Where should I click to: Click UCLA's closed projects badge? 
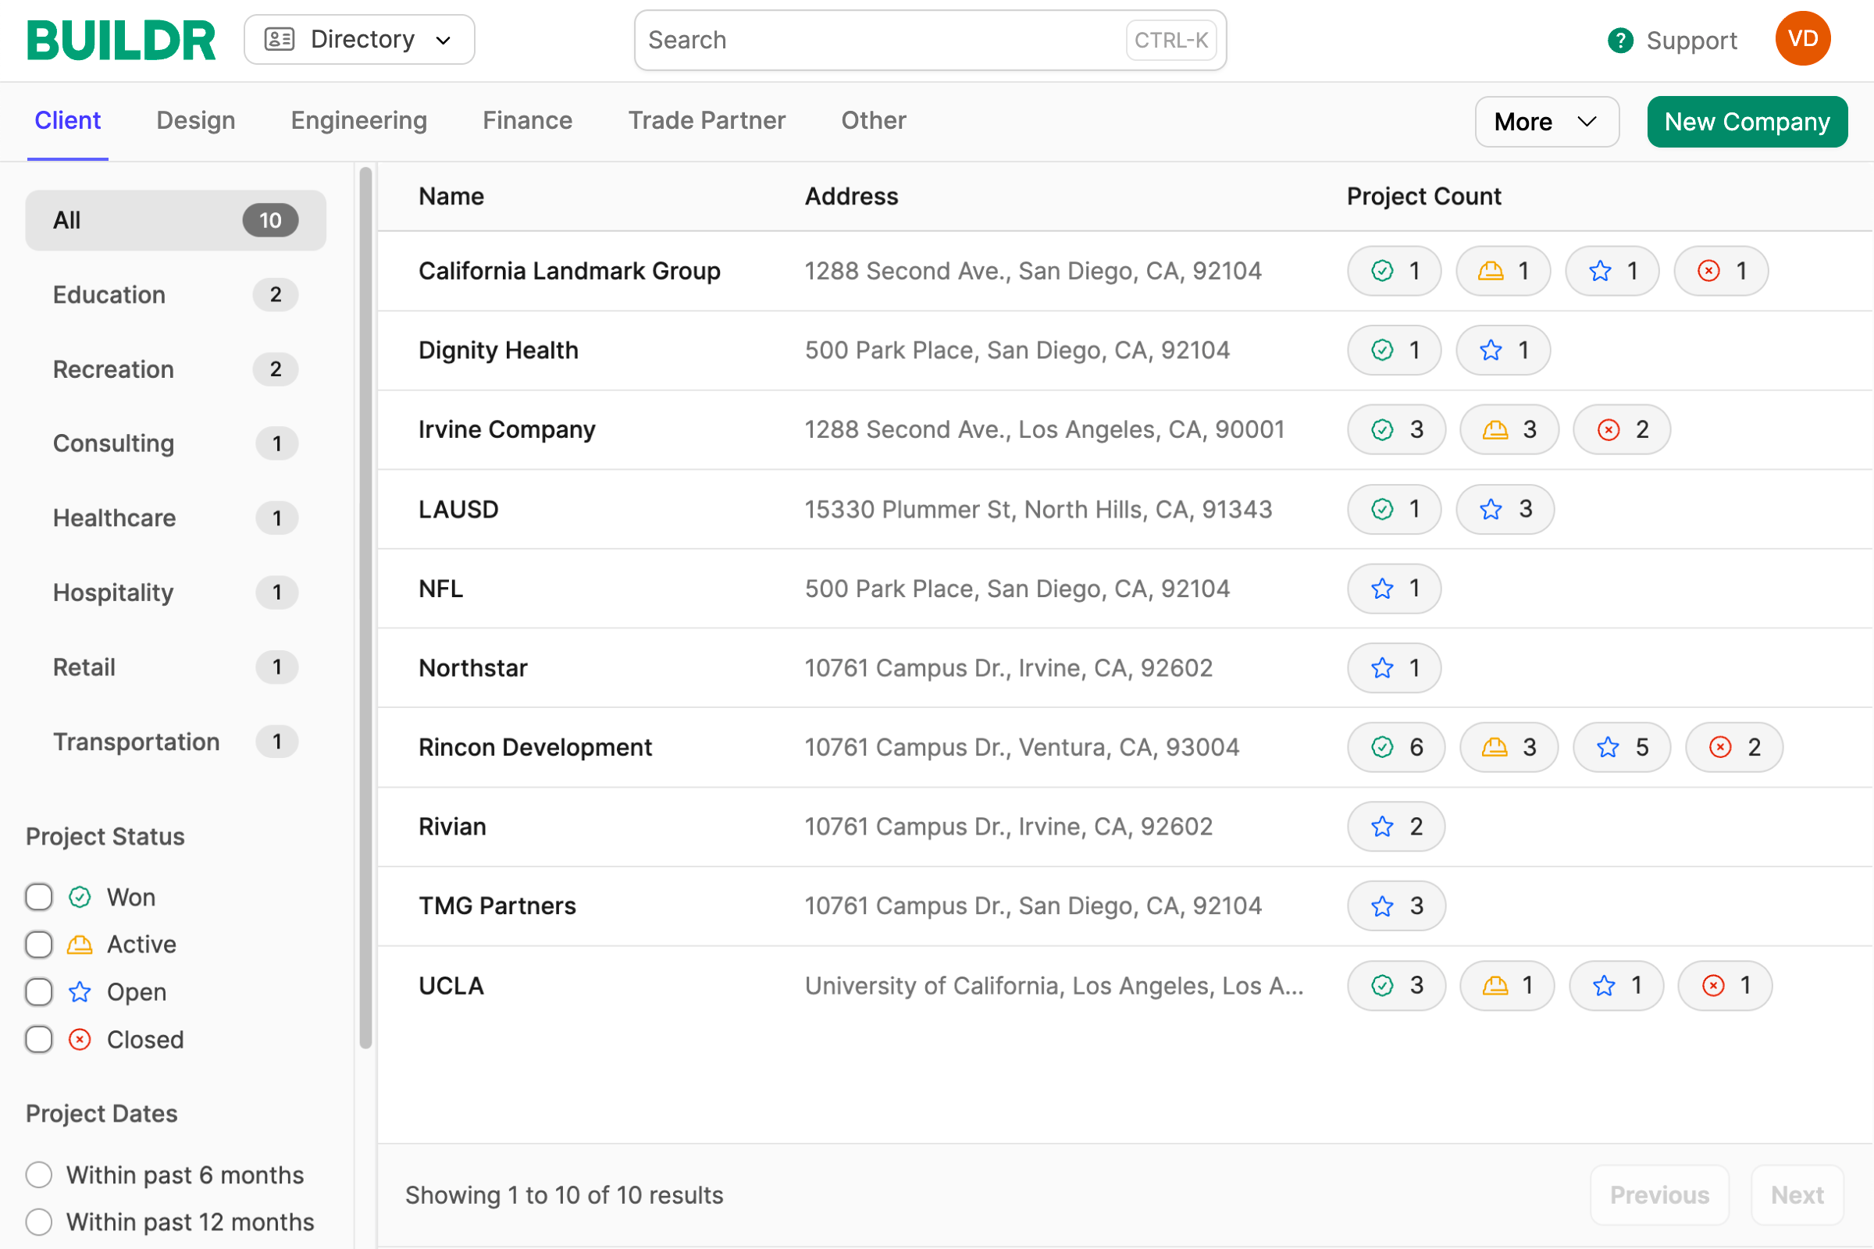pyautogui.click(x=1724, y=986)
